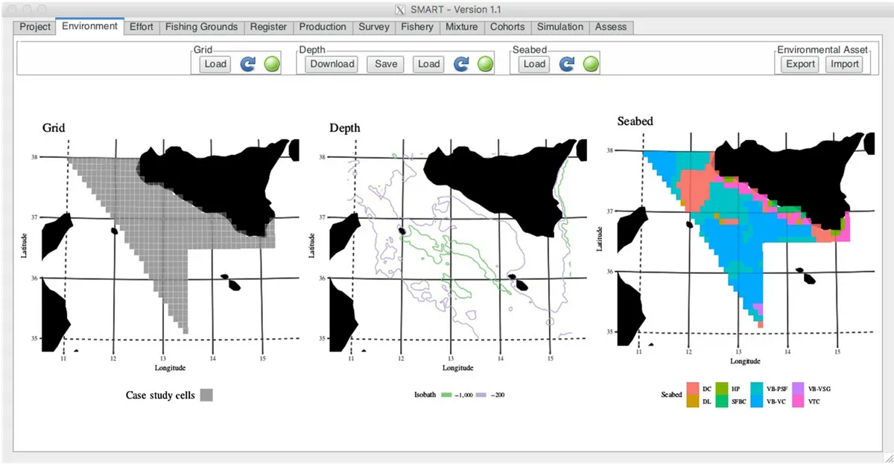Switch to the Fishery tab
Screen dimensions: 894x464
[417, 27]
